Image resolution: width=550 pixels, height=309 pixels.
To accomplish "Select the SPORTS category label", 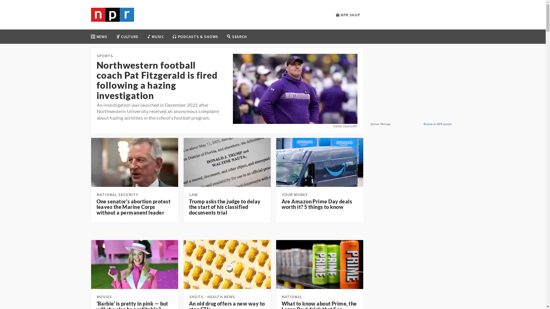I will [x=105, y=56].
